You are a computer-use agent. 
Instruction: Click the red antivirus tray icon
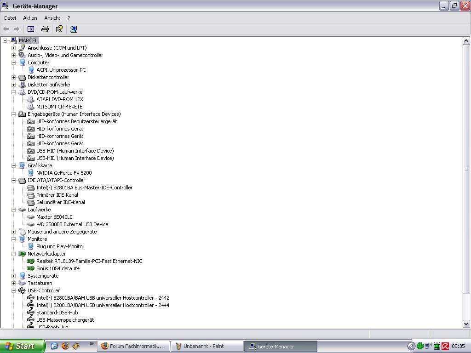pyautogui.click(x=445, y=346)
